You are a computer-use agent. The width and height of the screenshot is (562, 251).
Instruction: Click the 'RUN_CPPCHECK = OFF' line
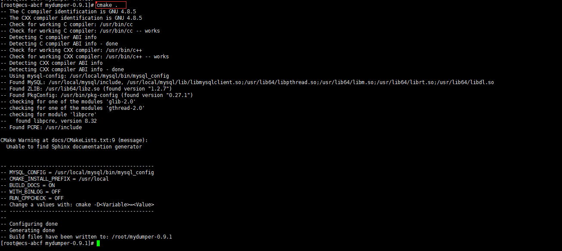[32, 198]
